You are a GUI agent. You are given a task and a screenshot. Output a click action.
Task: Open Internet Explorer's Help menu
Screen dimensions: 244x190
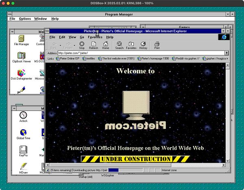[x=110, y=37]
